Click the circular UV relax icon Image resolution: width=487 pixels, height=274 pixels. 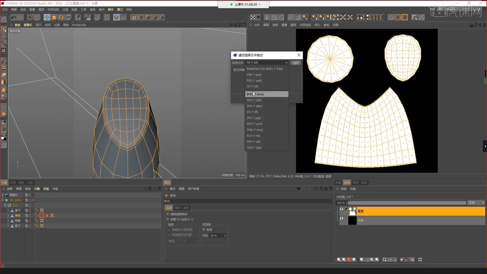[398, 17]
